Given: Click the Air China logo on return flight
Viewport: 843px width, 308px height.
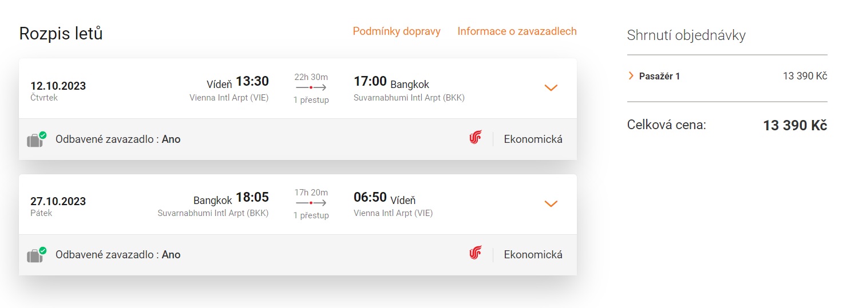Looking at the screenshot, I should click(x=475, y=254).
